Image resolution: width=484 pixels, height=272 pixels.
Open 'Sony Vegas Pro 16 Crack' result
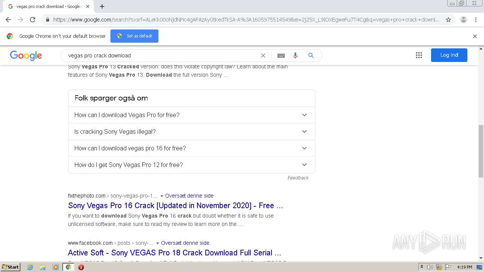[x=175, y=206]
